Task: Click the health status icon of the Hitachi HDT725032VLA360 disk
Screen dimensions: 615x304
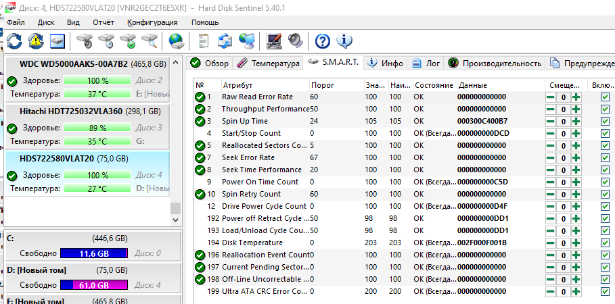Action: point(12,128)
